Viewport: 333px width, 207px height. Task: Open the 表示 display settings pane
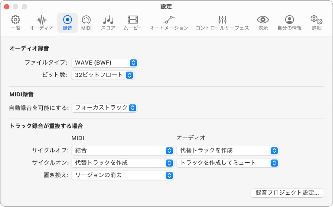point(263,23)
